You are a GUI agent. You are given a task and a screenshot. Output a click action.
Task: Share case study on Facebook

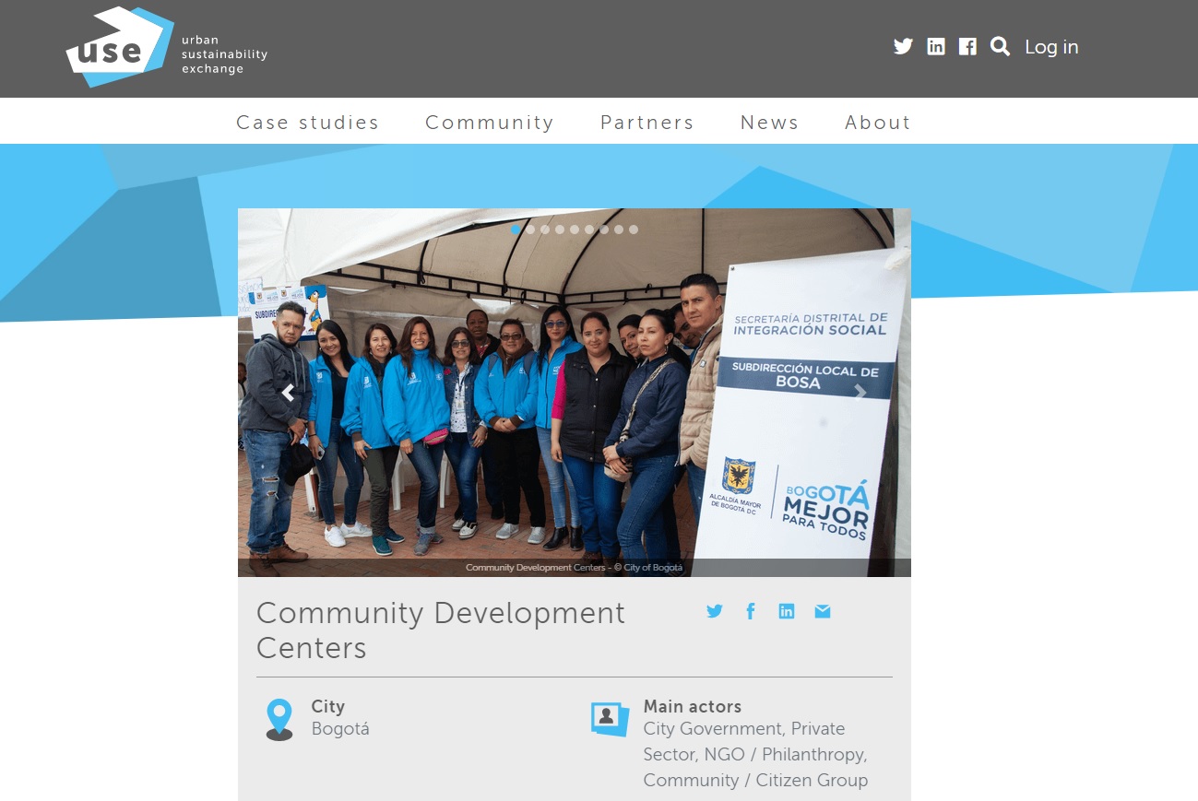tap(751, 611)
